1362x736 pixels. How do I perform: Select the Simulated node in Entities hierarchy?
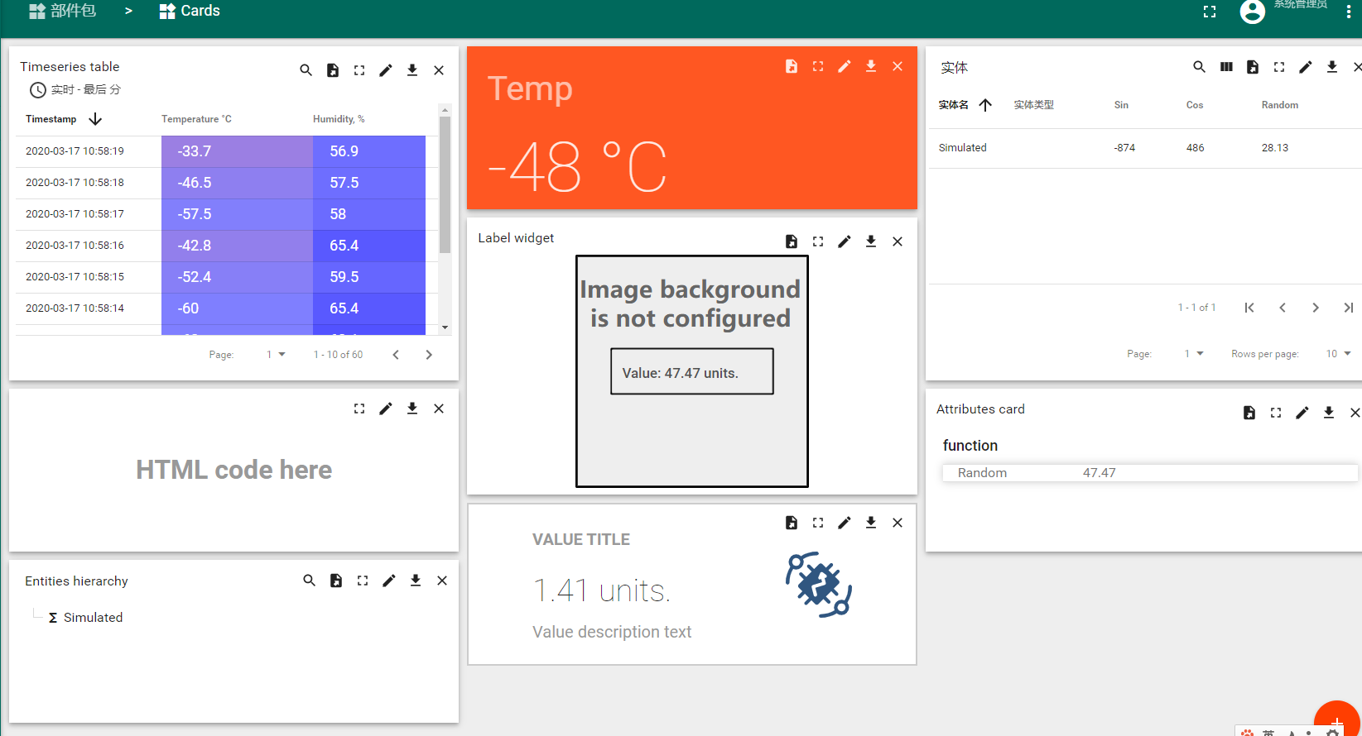pyautogui.click(x=93, y=618)
